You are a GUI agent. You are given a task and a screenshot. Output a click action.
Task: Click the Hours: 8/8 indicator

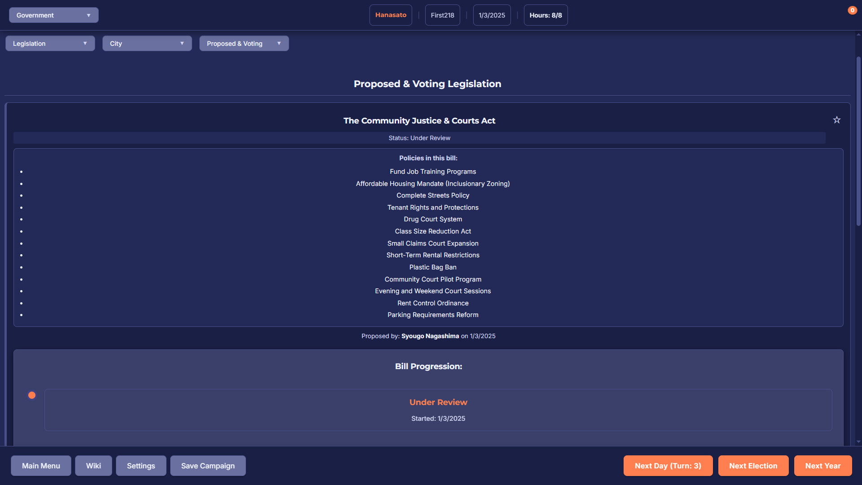click(545, 15)
